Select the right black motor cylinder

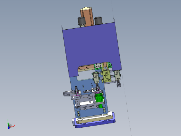pos(98,21)
